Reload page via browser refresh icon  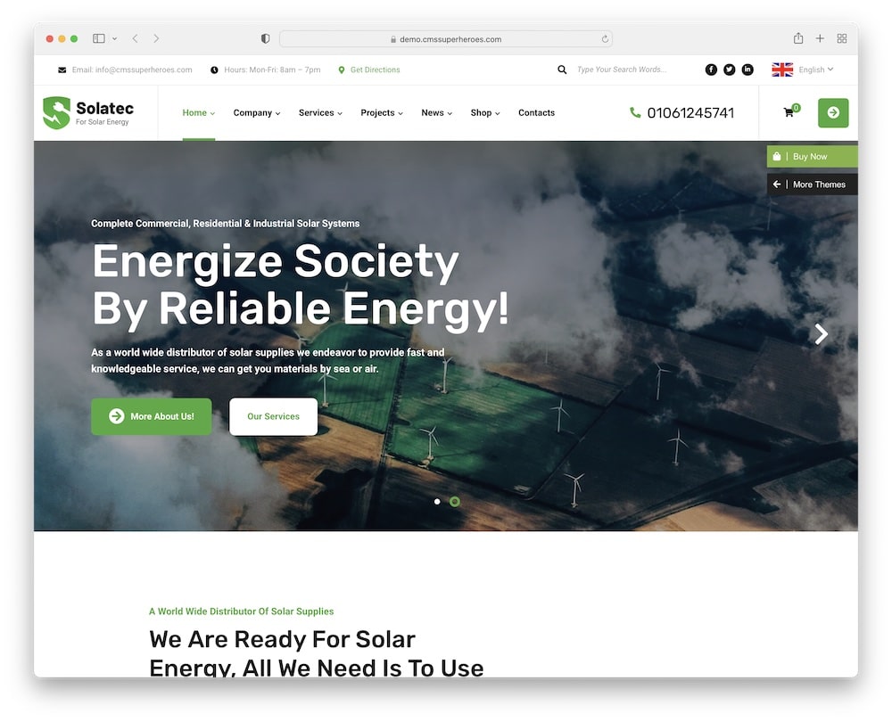click(x=605, y=39)
